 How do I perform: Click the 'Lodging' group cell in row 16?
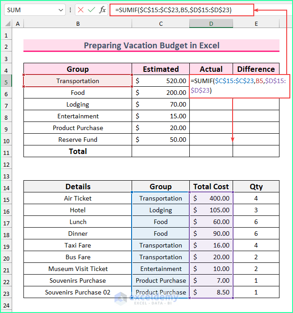click(161, 210)
